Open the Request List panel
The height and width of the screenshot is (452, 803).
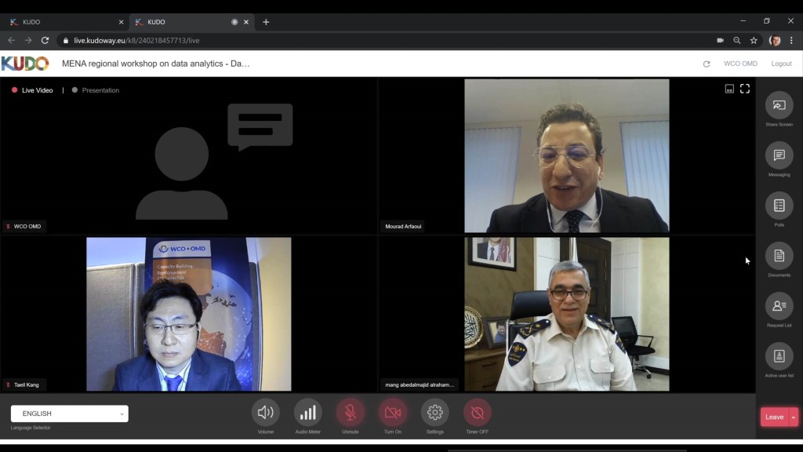(779, 306)
